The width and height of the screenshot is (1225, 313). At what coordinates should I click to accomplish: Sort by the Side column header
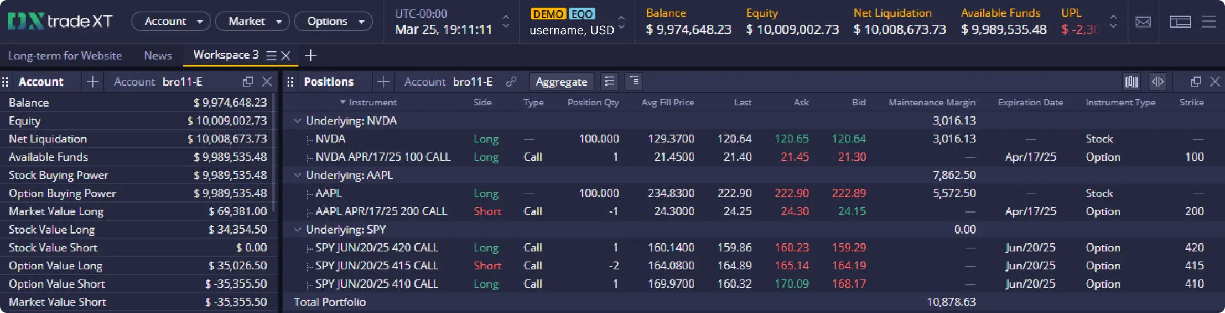click(x=482, y=103)
